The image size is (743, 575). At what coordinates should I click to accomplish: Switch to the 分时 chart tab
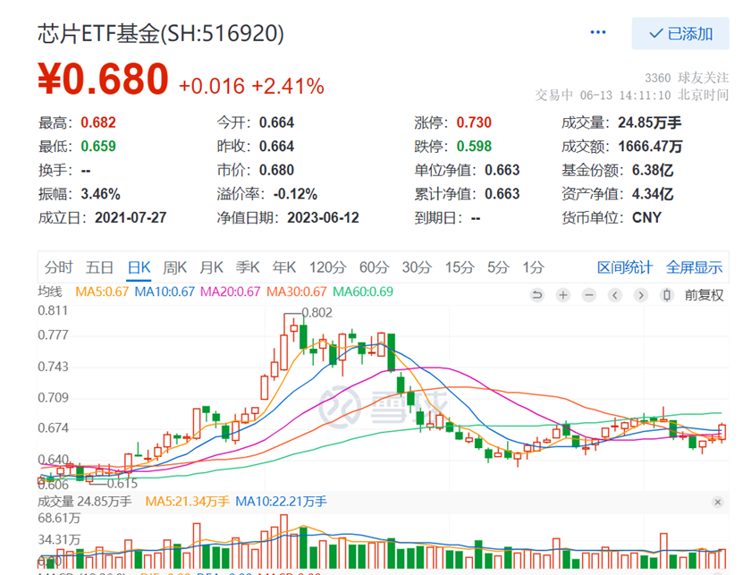[58, 267]
